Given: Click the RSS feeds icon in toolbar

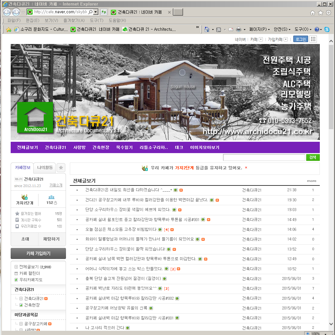Looking at the screenshot, I should point(219,29).
